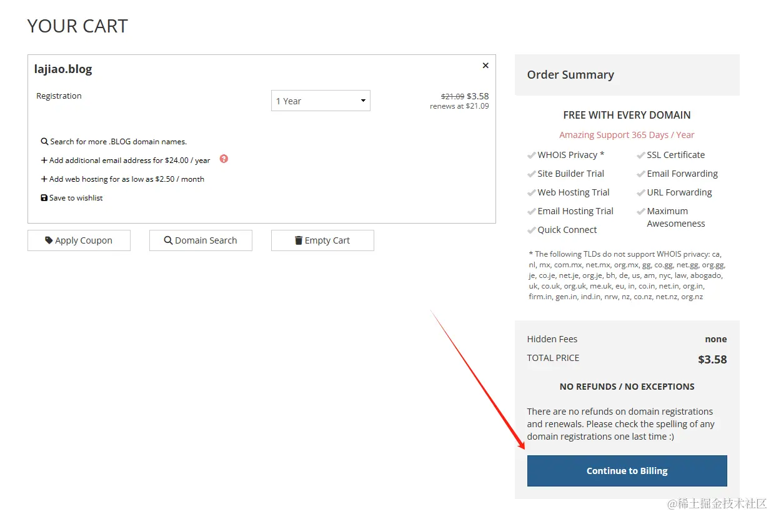Click the Hidden Fees label
Image resolution: width=771 pixels, height=514 pixels.
point(552,339)
